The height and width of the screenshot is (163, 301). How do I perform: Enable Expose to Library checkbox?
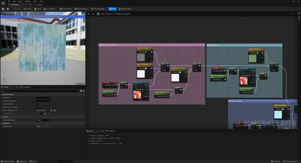coord(37,104)
